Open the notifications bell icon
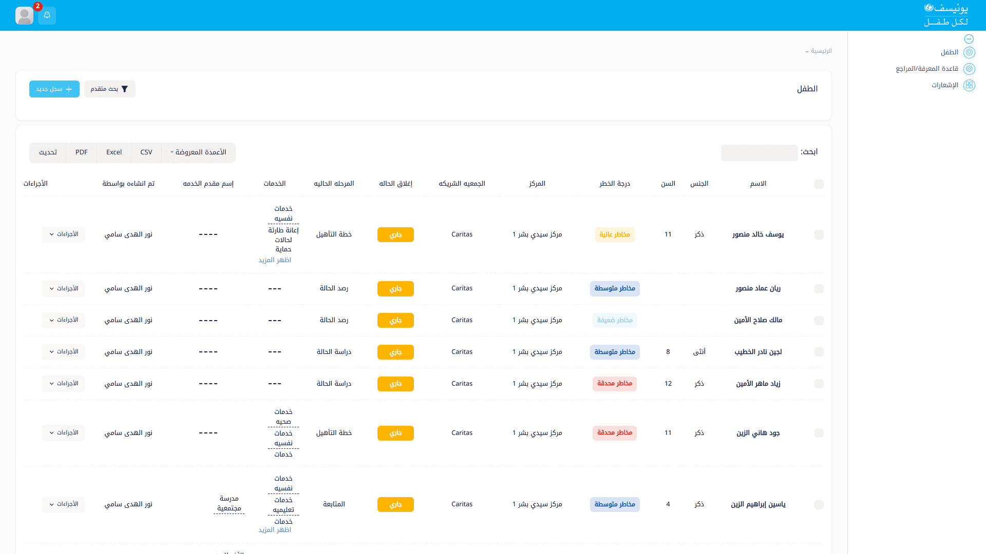Image resolution: width=986 pixels, height=554 pixels. (x=47, y=15)
